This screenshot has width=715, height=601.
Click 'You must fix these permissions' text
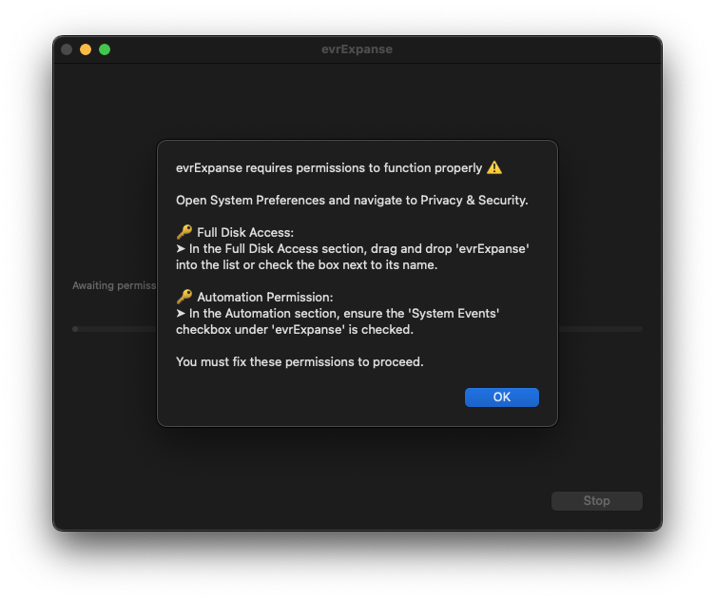coord(300,361)
